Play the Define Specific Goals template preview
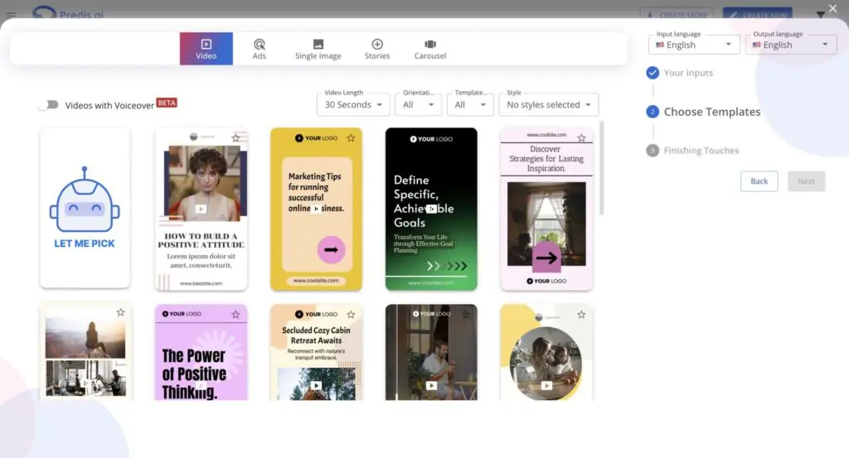 coord(431,209)
